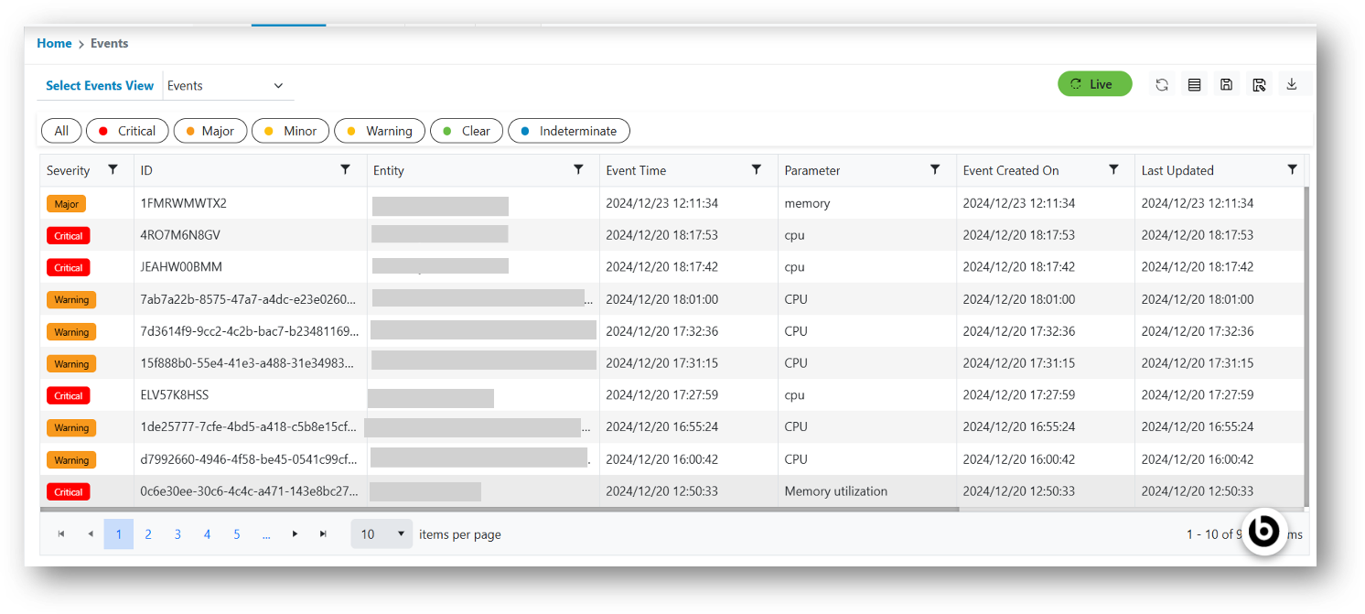Go to page 2
Image resolution: width=1365 pixels, height=614 pixels.
148,534
